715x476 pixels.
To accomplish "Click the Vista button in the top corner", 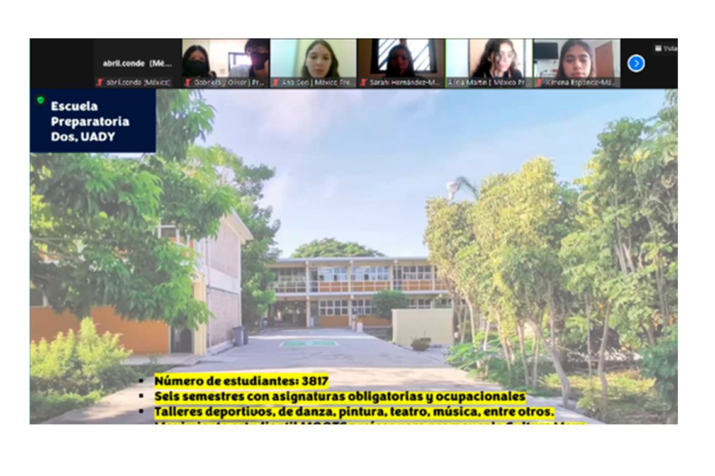I will tap(667, 48).
